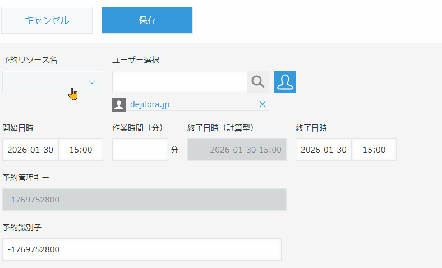442x268 pixels.
Task: Click the 予約識別子 label
Action: click(x=22, y=228)
